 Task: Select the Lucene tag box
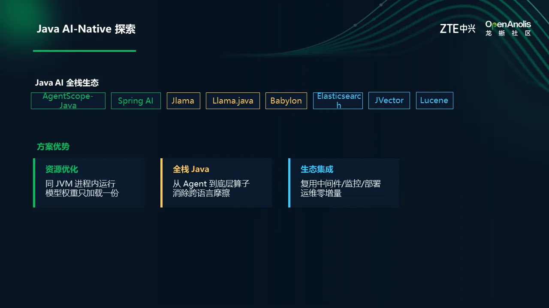pos(434,101)
